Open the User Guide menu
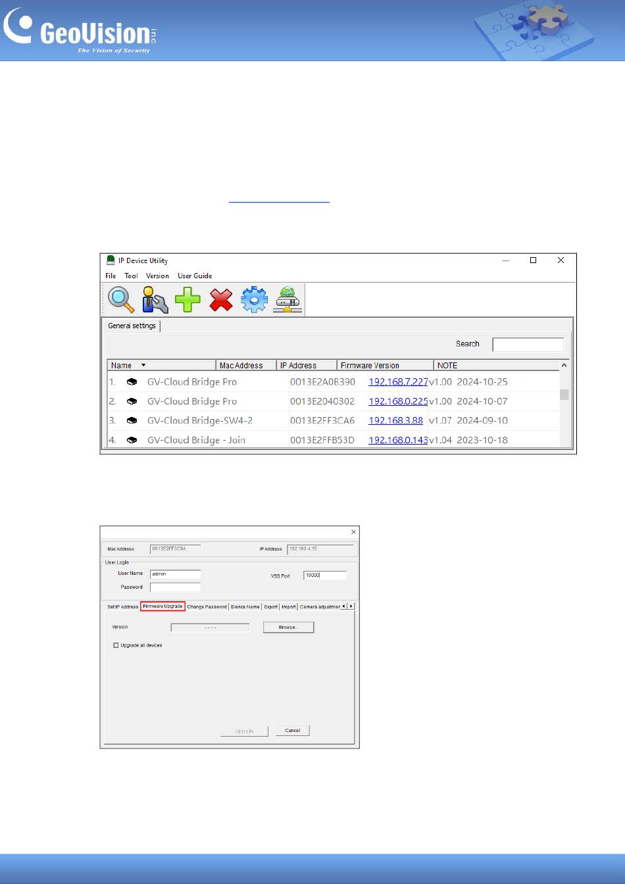 195,276
